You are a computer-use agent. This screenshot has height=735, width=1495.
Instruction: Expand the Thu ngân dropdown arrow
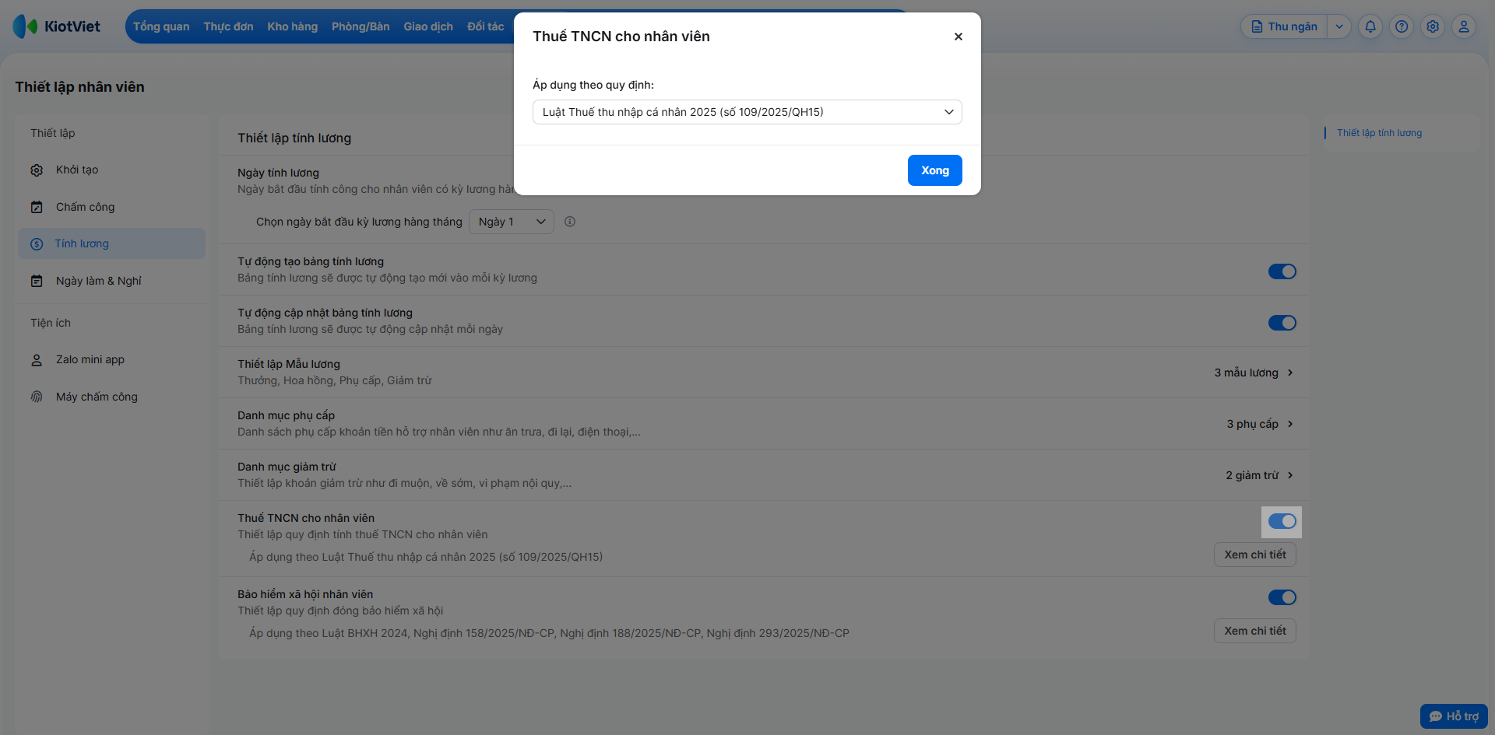coord(1339,26)
